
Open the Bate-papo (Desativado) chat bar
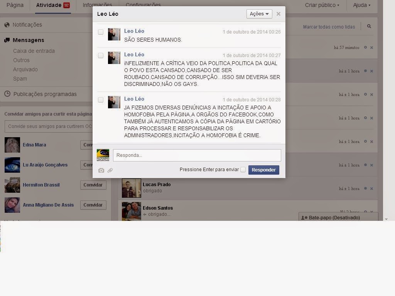[x=338, y=217]
